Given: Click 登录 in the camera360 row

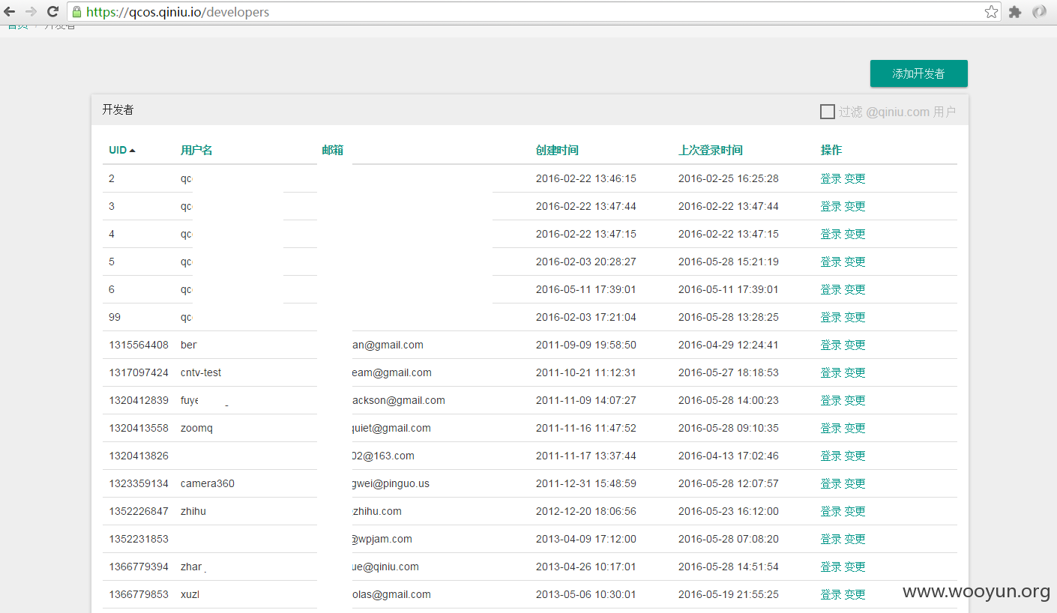Looking at the screenshot, I should (831, 483).
